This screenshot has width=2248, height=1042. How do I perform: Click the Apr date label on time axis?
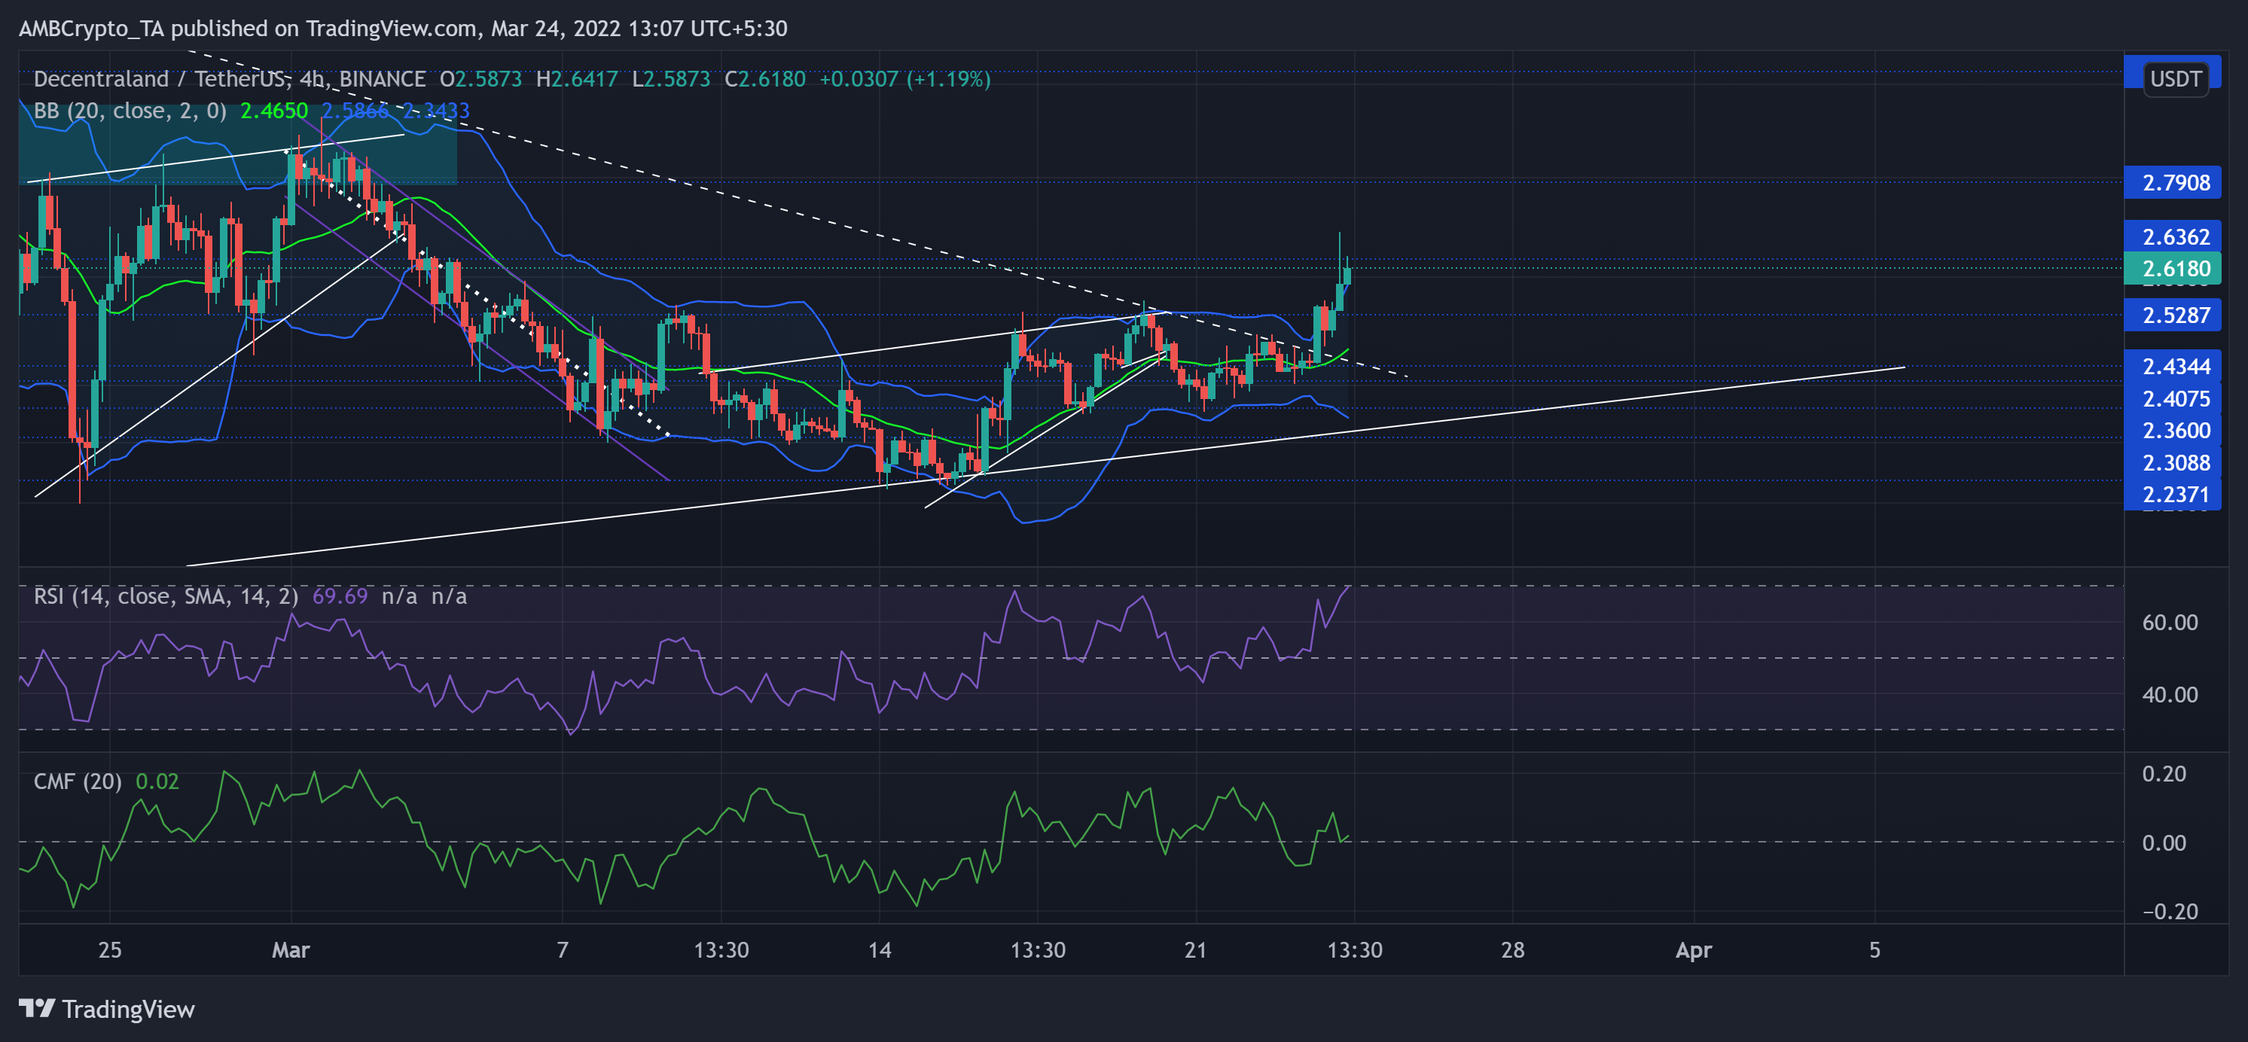click(x=1693, y=949)
